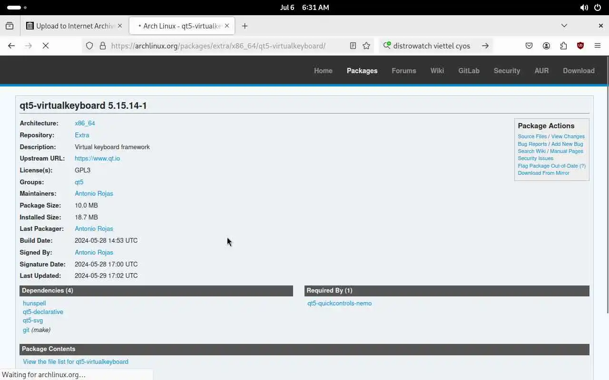Open the Extensions puzzle icon
The width and height of the screenshot is (609, 380).
coord(563,46)
